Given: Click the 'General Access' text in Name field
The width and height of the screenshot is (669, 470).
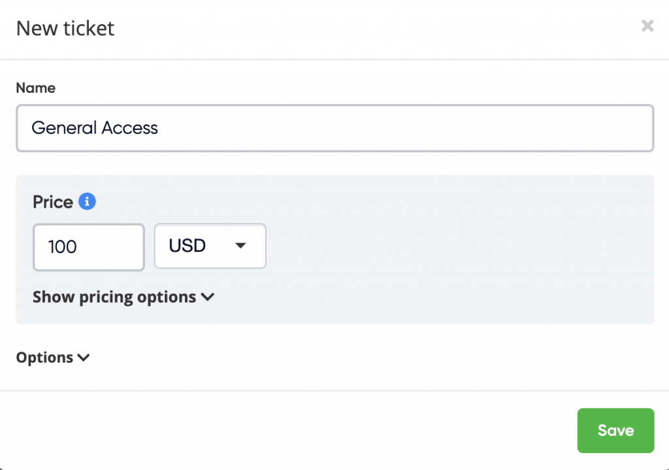Looking at the screenshot, I should (95, 128).
